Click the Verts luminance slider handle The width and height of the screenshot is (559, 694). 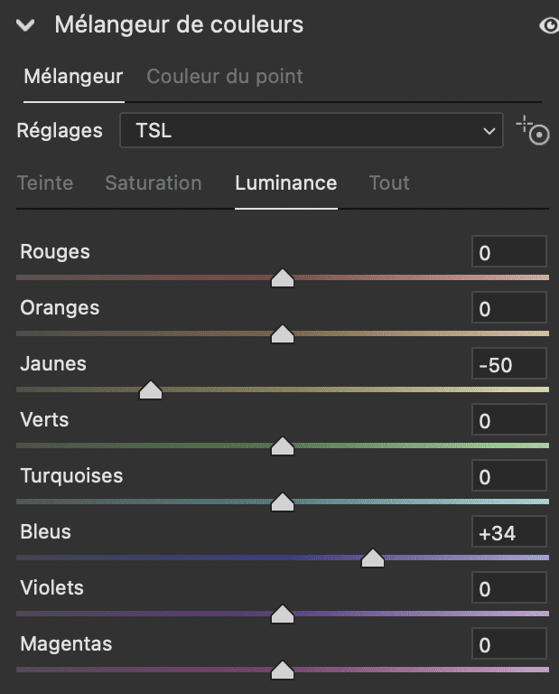(x=283, y=445)
